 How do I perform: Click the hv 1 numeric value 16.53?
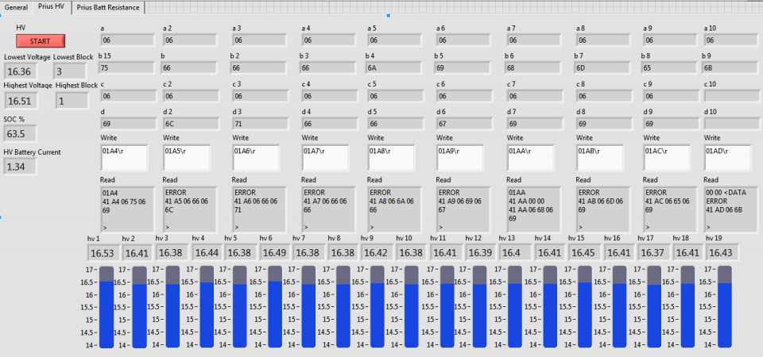[x=103, y=253]
